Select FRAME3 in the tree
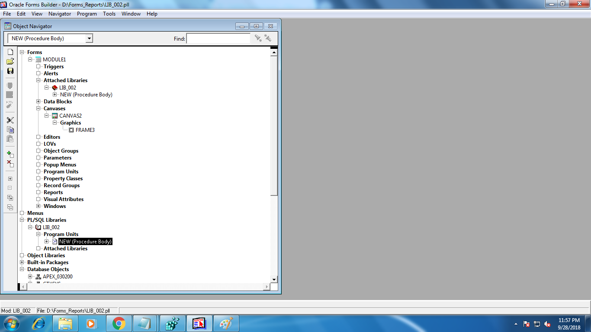 85,130
